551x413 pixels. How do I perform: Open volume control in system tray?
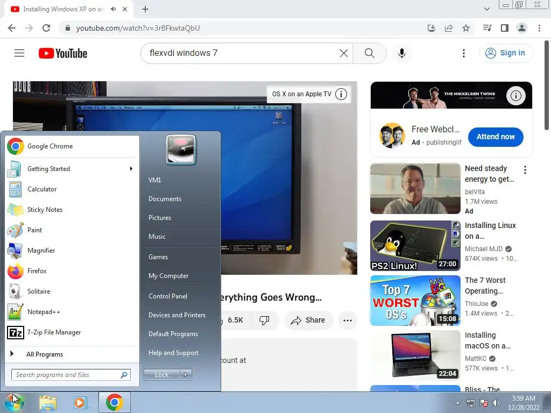497,403
